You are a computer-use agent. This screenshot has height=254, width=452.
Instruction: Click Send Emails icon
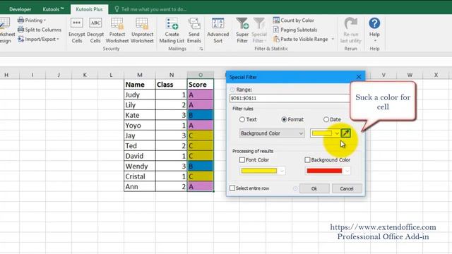click(194, 23)
